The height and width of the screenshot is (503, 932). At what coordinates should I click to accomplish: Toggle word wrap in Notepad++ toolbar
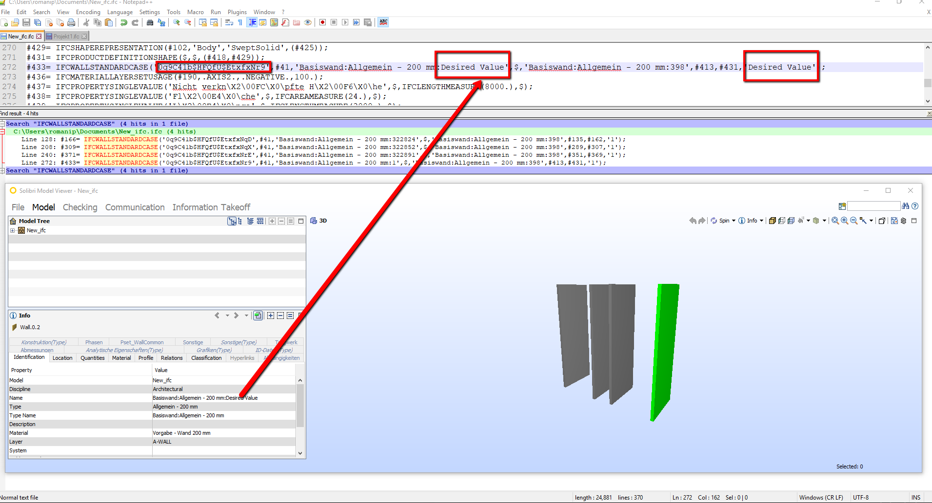[229, 22]
